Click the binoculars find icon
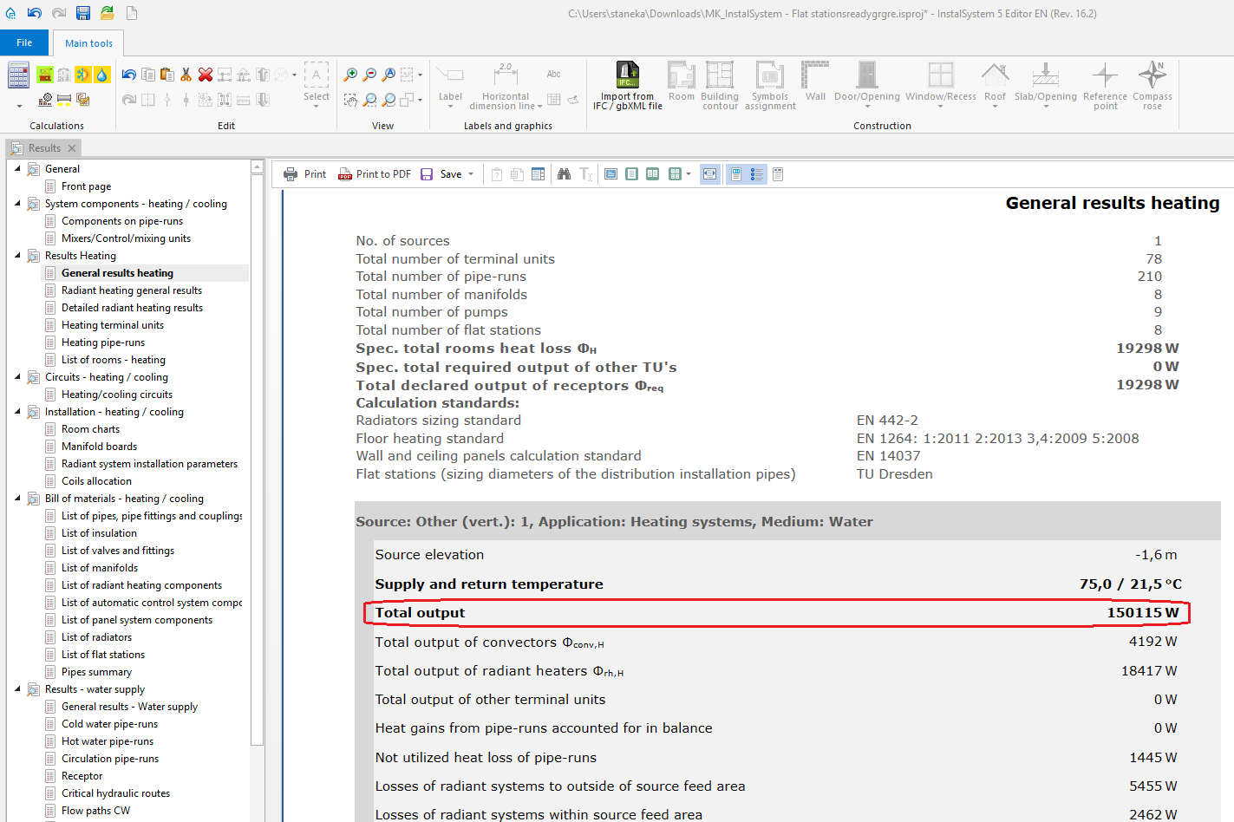The image size is (1234, 822). click(564, 174)
